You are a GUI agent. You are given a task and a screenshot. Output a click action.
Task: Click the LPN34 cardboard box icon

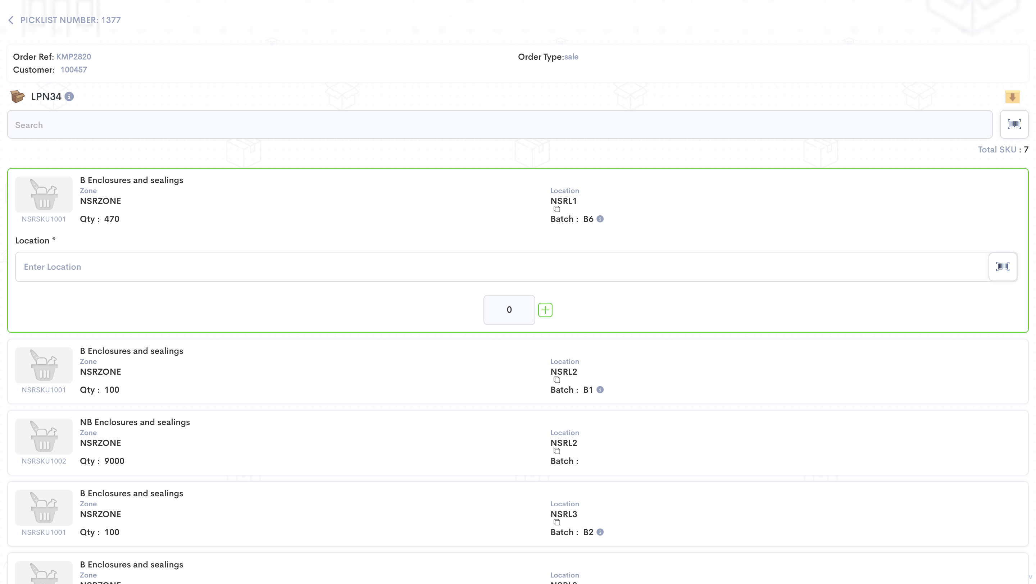(17, 96)
